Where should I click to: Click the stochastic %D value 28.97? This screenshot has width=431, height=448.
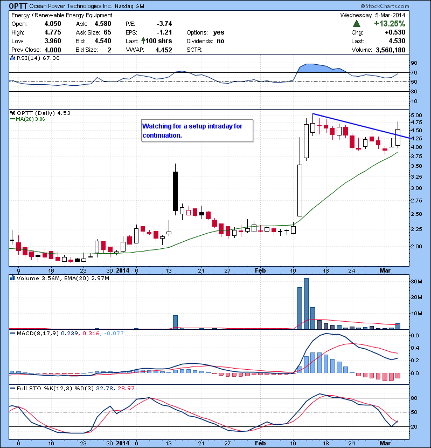pyautogui.click(x=126, y=388)
